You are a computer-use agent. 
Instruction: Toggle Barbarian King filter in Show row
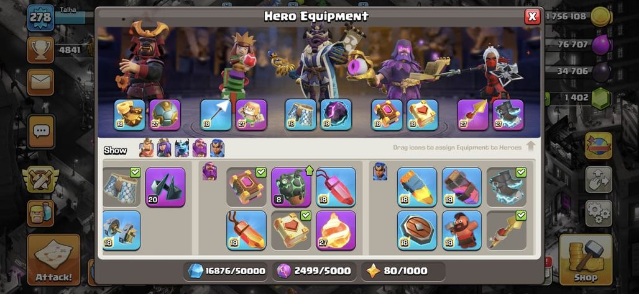(147, 148)
